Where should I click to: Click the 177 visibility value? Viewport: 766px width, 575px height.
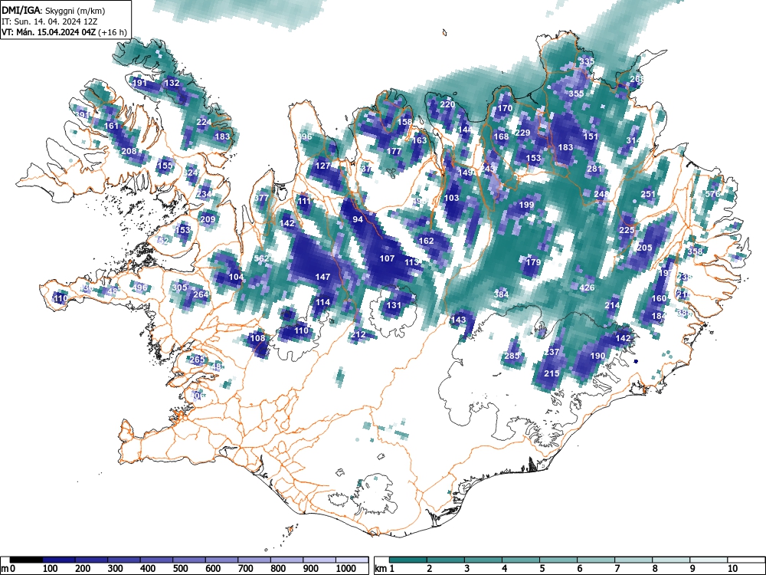[394, 151]
